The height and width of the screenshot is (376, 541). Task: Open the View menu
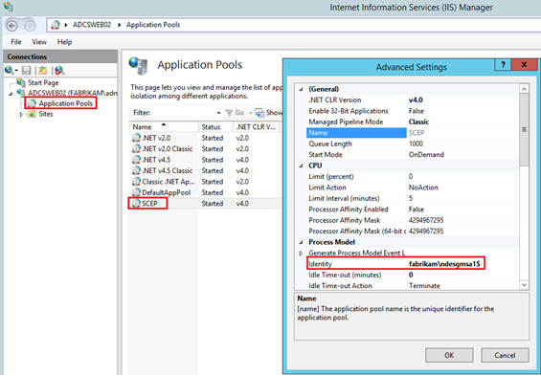click(39, 42)
